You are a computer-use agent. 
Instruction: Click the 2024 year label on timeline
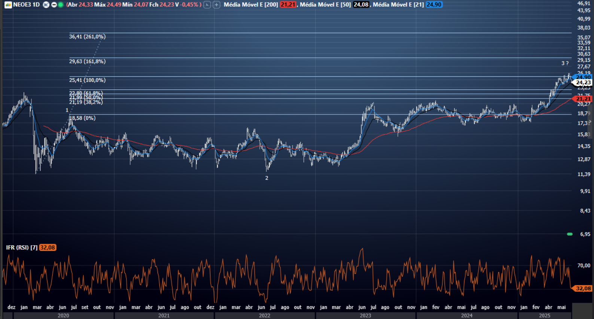click(x=467, y=316)
